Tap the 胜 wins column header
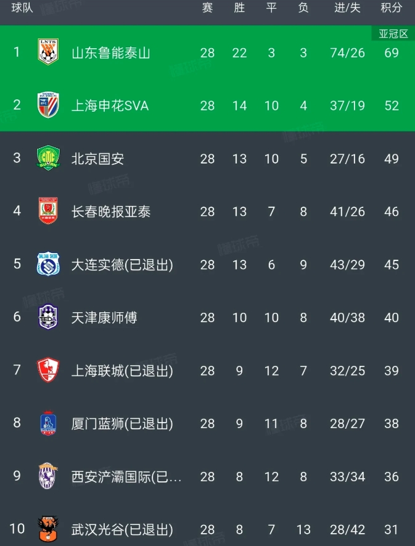Image resolution: width=415 pixels, height=546 pixels. pos(239,8)
